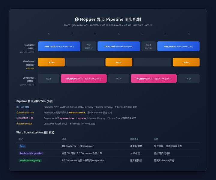The width and height of the screenshot is (216, 180).
Task: Click the first pink WGMMA block, left of T₃
Action: 84,79
